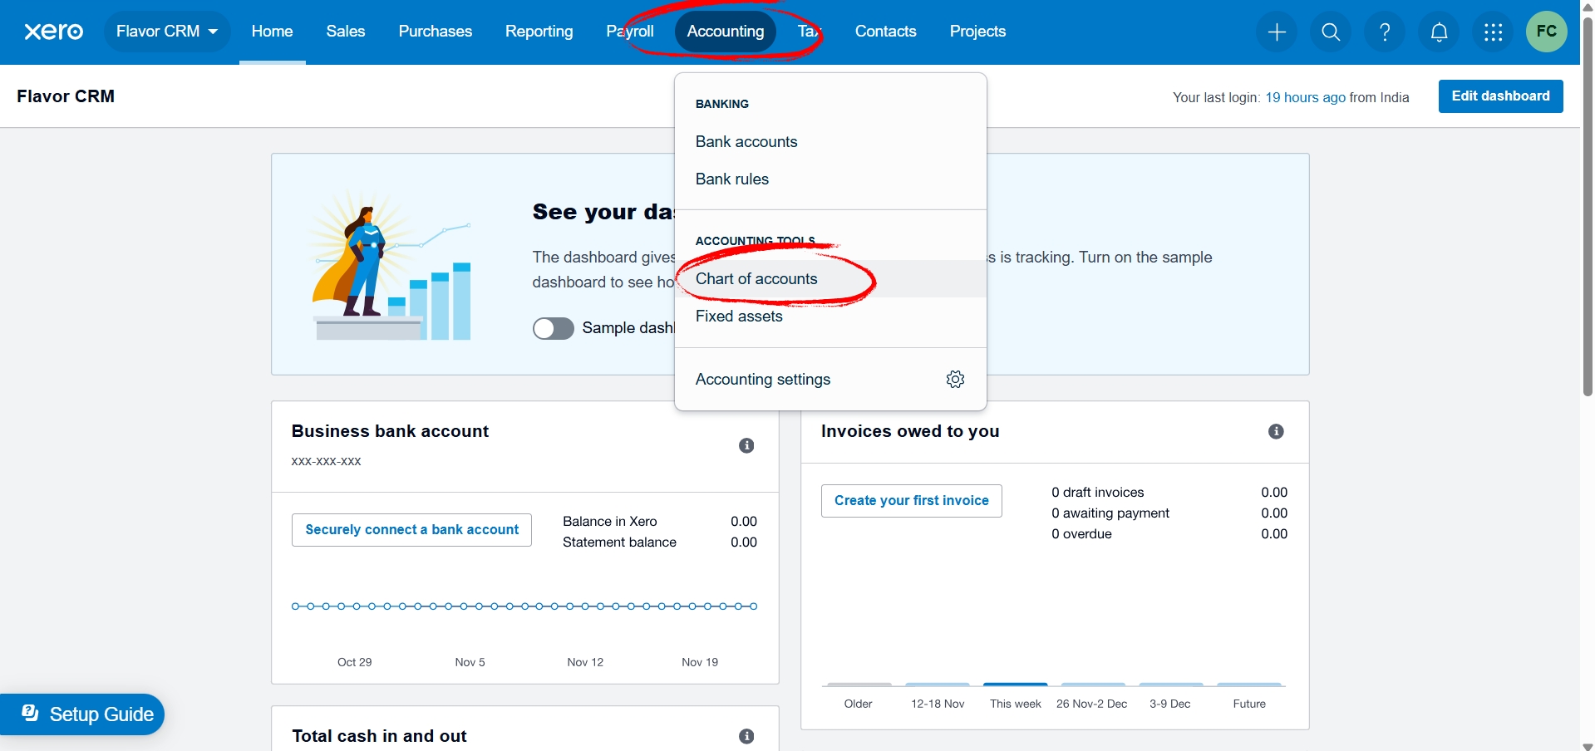Go to Xero logo home

(53, 32)
